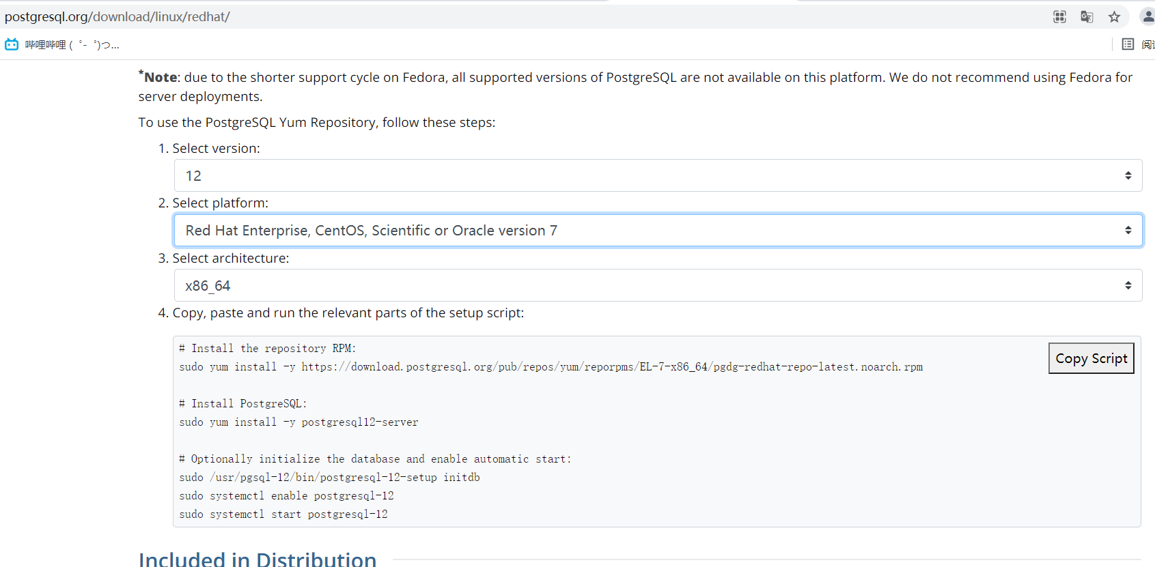This screenshot has height=567, width=1155.
Task: Open the Google Translate extension icon
Action: pyautogui.click(x=1086, y=16)
